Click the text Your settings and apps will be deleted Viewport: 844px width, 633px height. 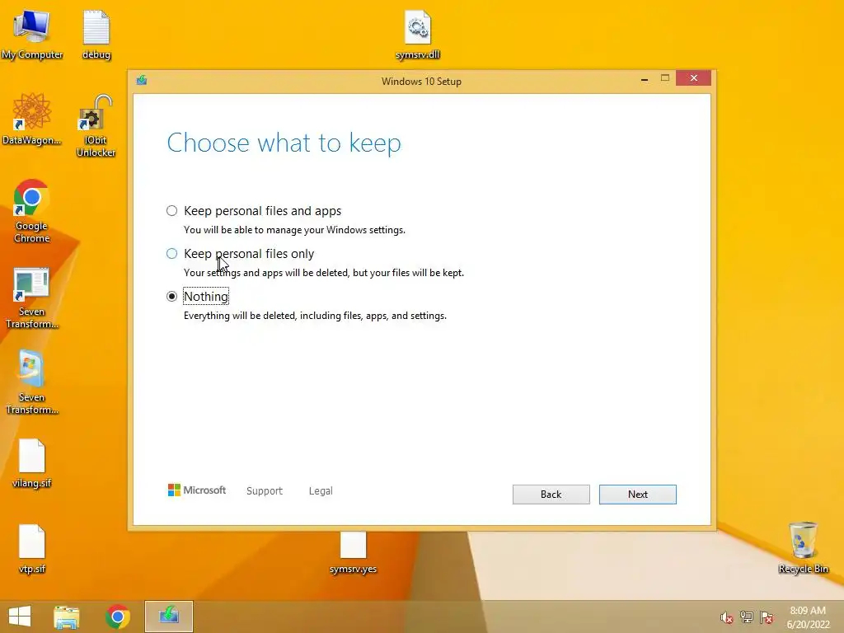[267, 273]
